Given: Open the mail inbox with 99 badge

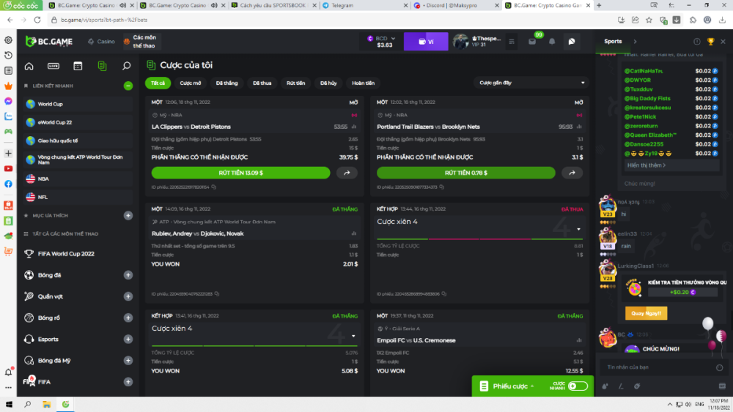Looking at the screenshot, I should point(532,42).
